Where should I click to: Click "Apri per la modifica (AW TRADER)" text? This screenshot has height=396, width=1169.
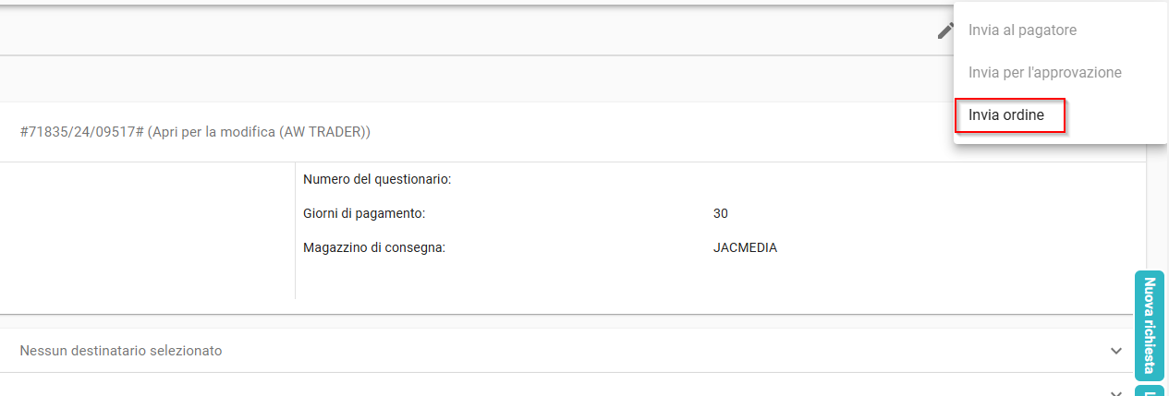pyautogui.click(x=259, y=132)
